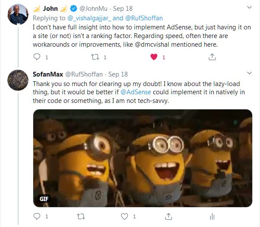Visit the @_vishalgajjar_ profile link

pos(89,18)
